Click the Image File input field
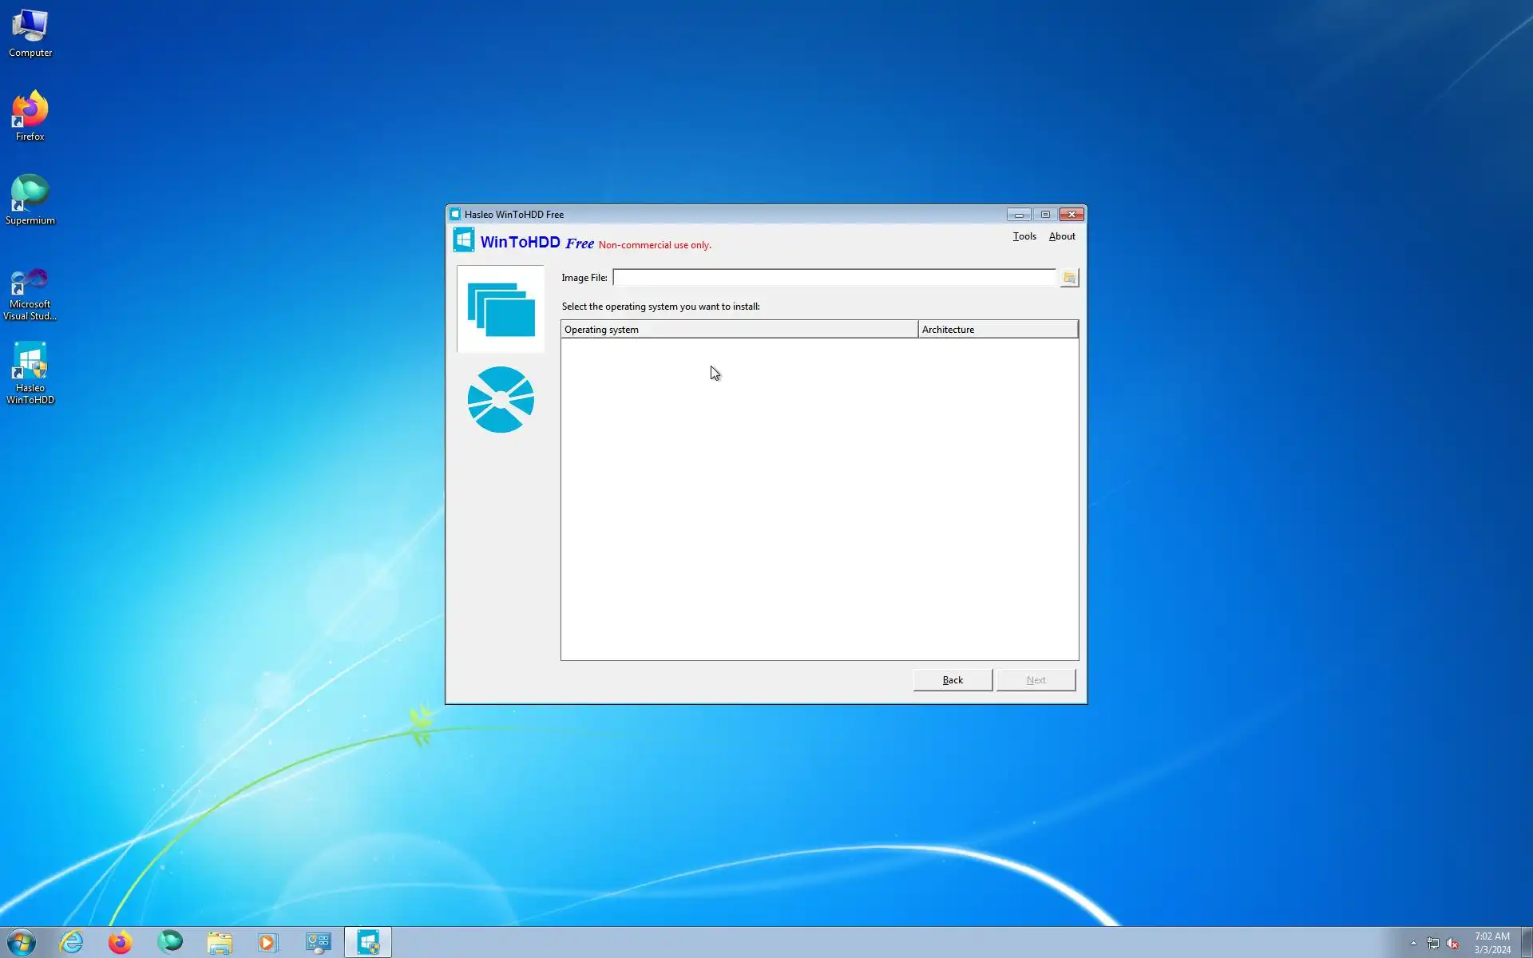Screen dimensions: 1533x958 point(834,278)
